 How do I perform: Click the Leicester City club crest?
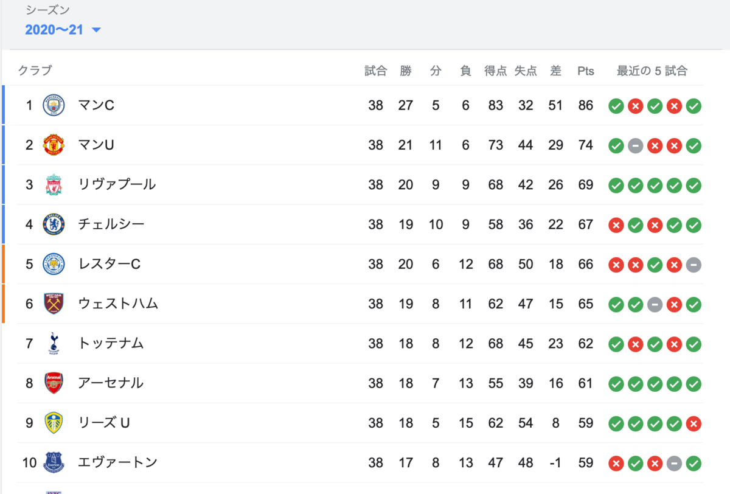point(52,264)
